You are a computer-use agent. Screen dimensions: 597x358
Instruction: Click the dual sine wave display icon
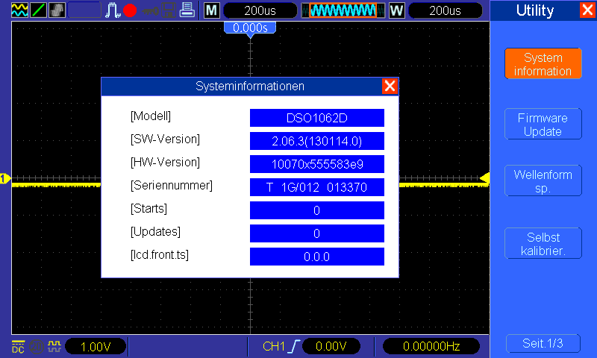coord(19,10)
